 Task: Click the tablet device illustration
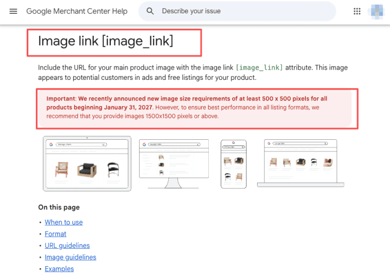[87, 163]
